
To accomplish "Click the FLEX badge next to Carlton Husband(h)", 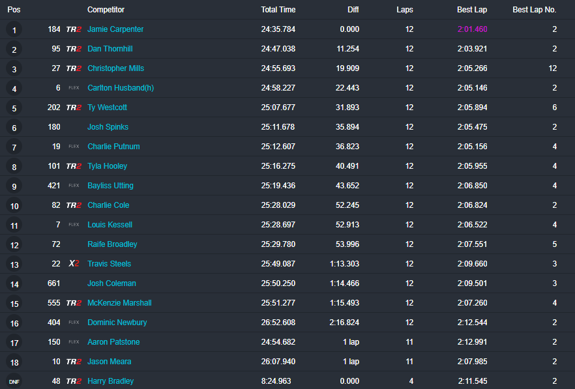I will [x=74, y=88].
